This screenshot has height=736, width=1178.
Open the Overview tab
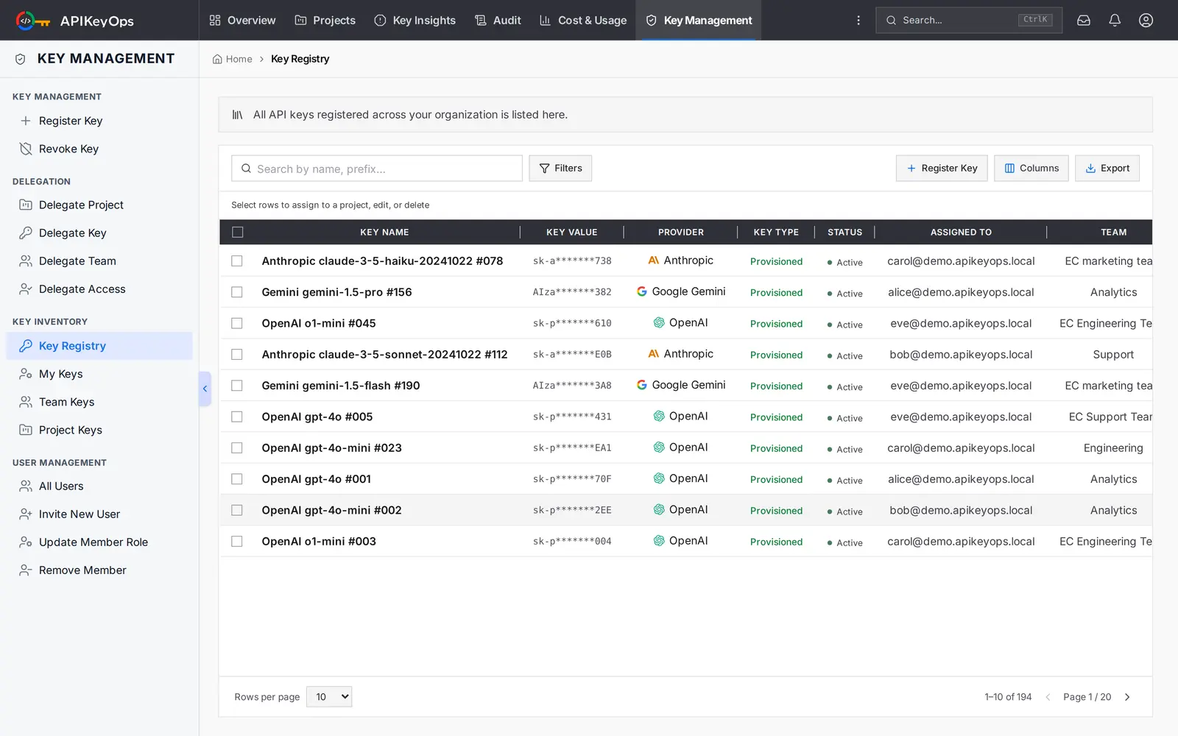242,21
